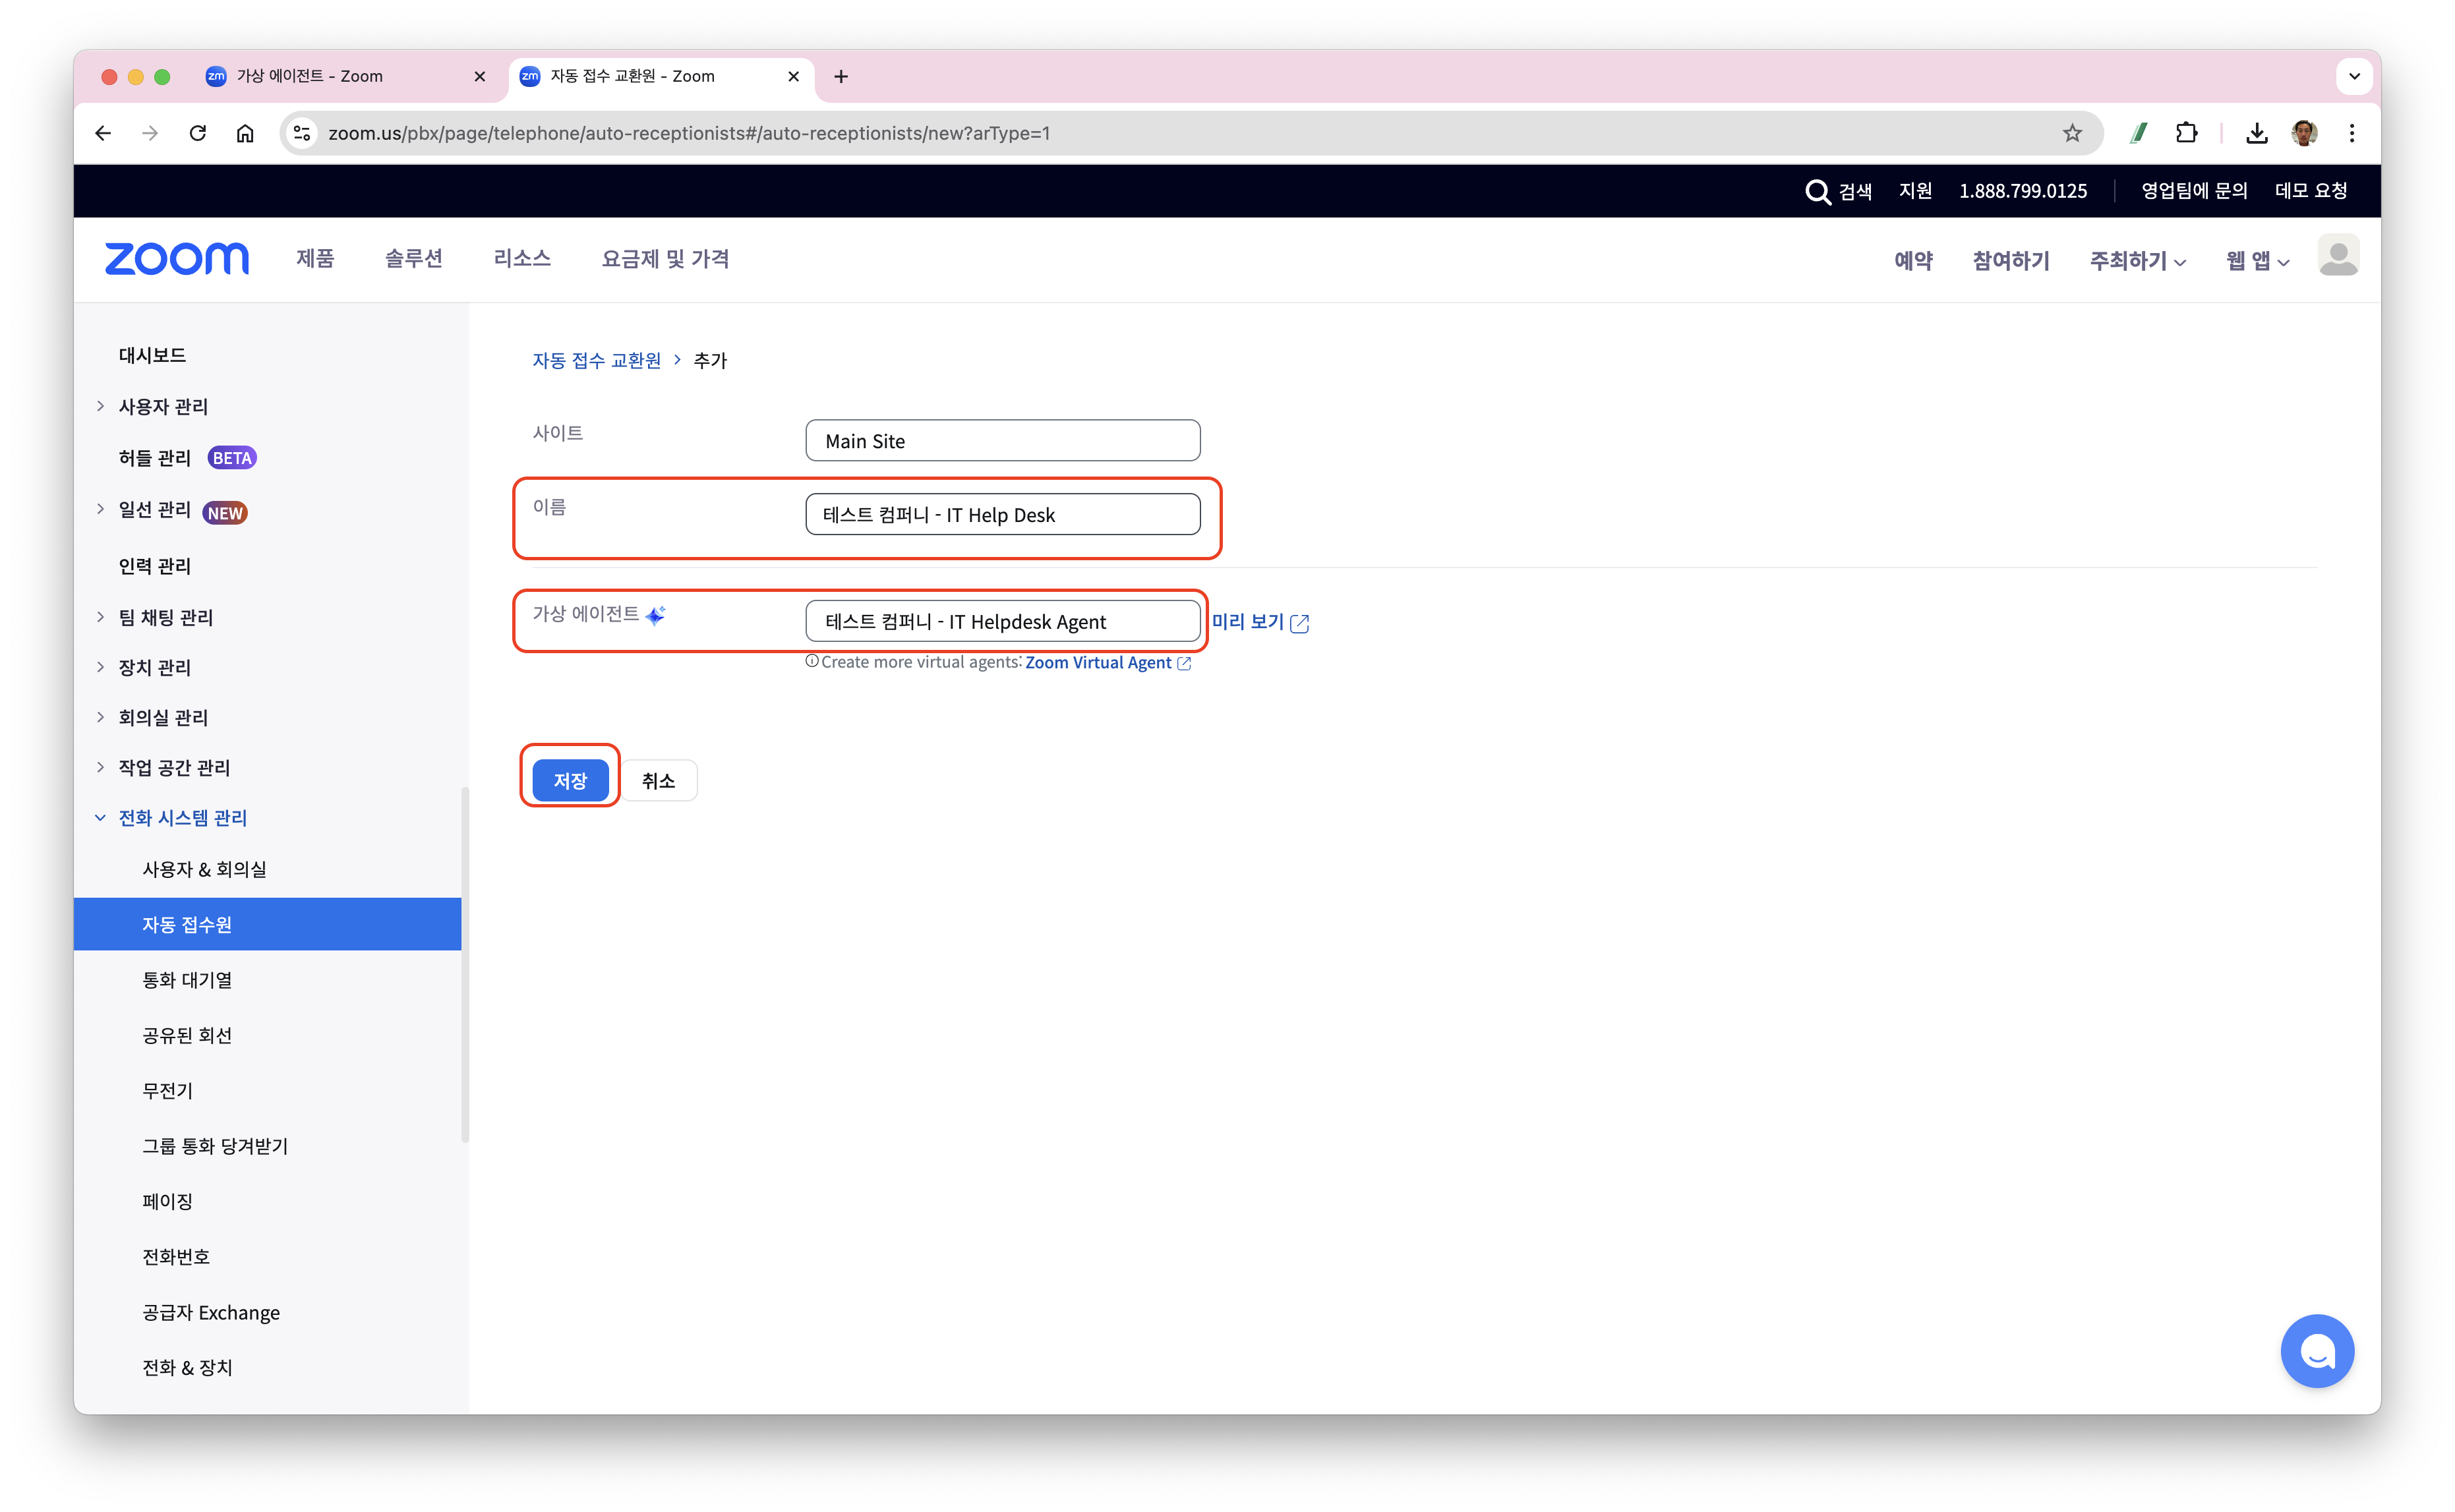Click 지원 in the top bar
This screenshot has width=2455, height=1512.
pos(1915,191)
